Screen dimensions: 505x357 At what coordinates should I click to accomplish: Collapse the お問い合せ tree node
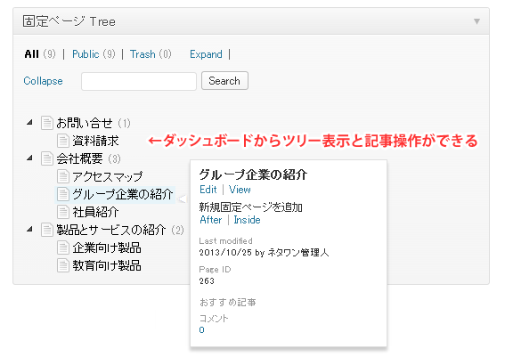coord(30,122)
